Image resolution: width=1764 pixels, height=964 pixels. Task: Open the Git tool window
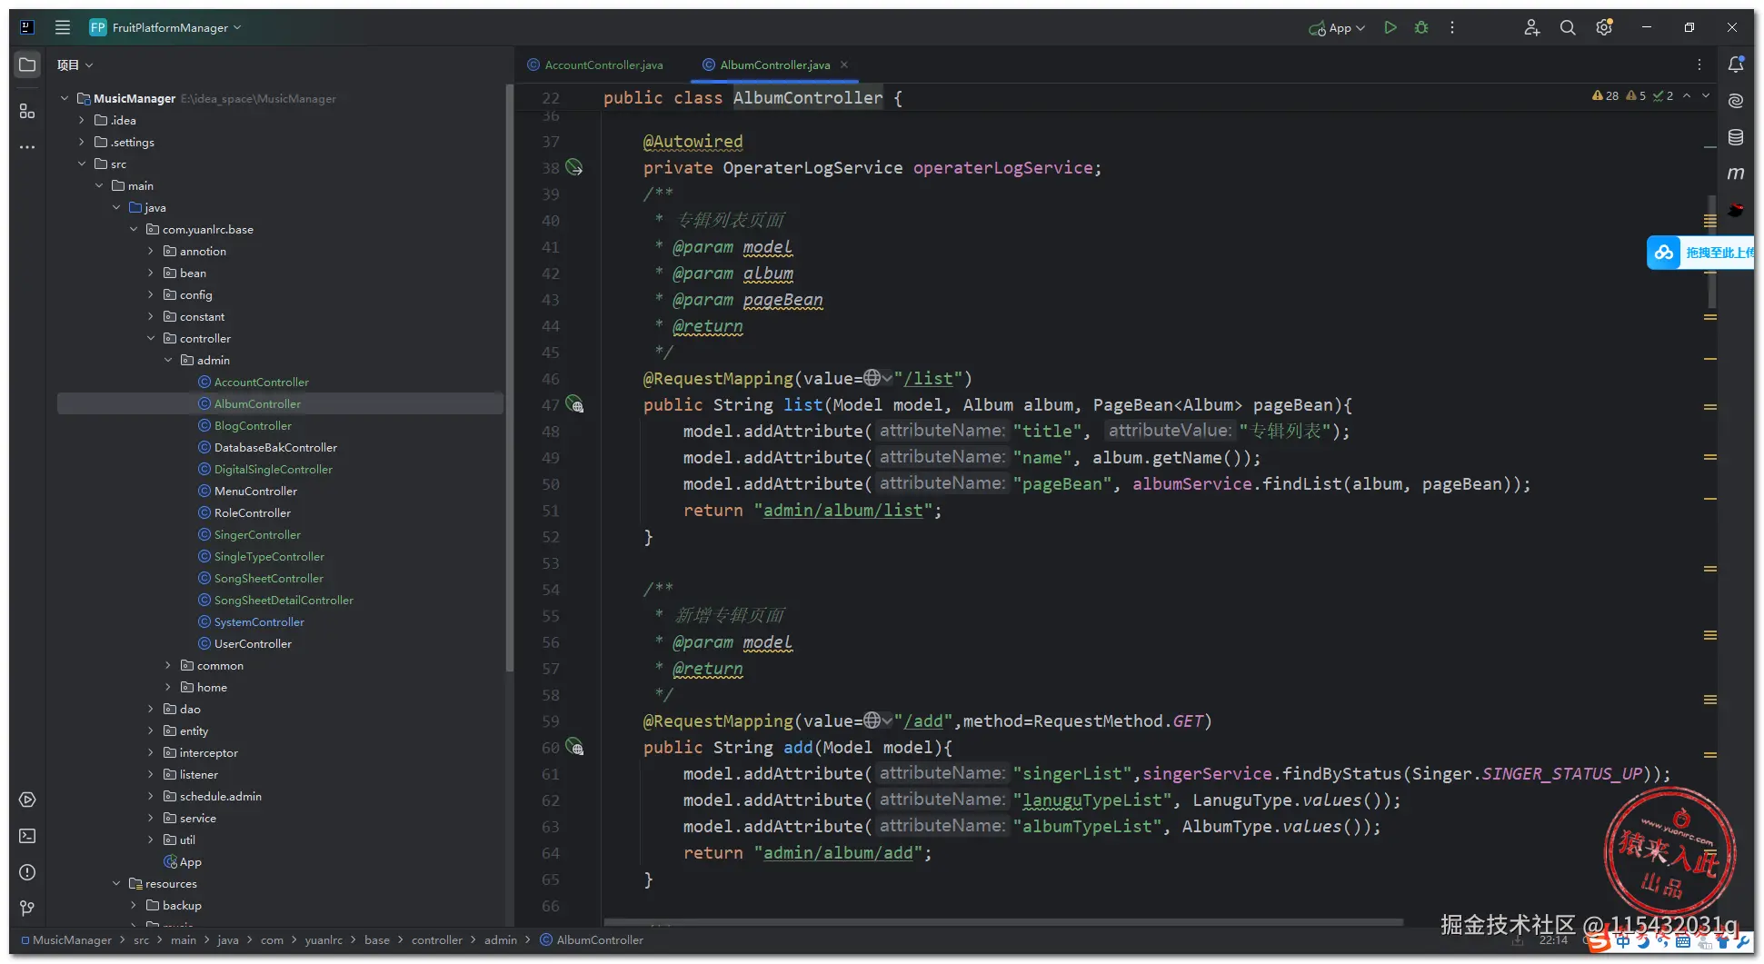pos(27,908)
